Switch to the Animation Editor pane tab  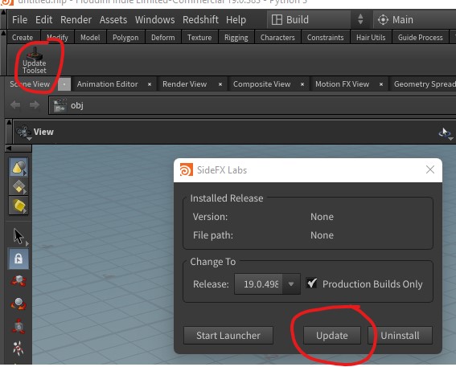pyautogui.click(x=107, y=84)
